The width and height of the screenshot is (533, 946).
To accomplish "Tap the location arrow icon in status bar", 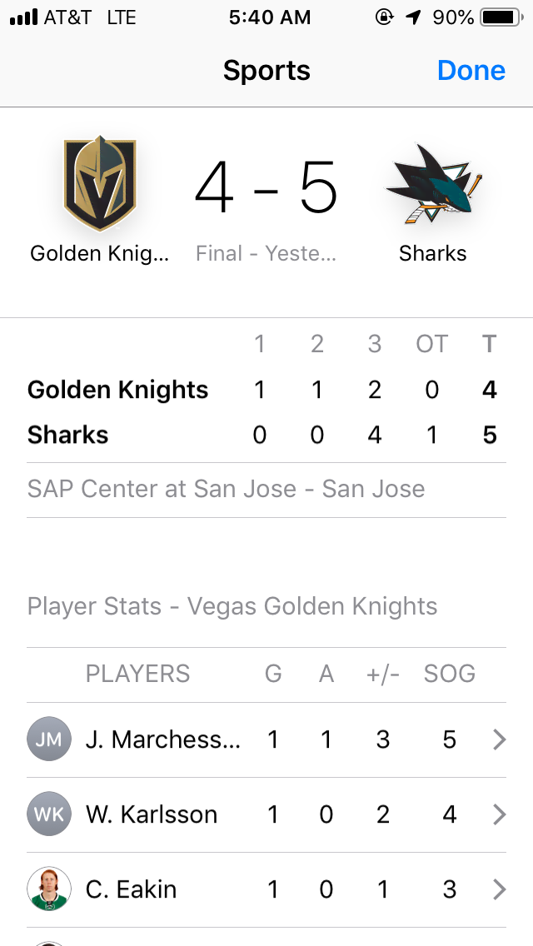I will click(413, 17).
